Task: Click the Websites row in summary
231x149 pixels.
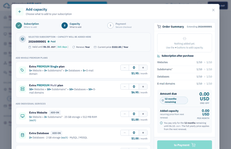Action: [185, 62]
